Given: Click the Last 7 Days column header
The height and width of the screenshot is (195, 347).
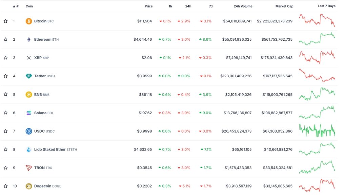Looking at the screenshot, I should pyautogui.click(x=326, y=6).
